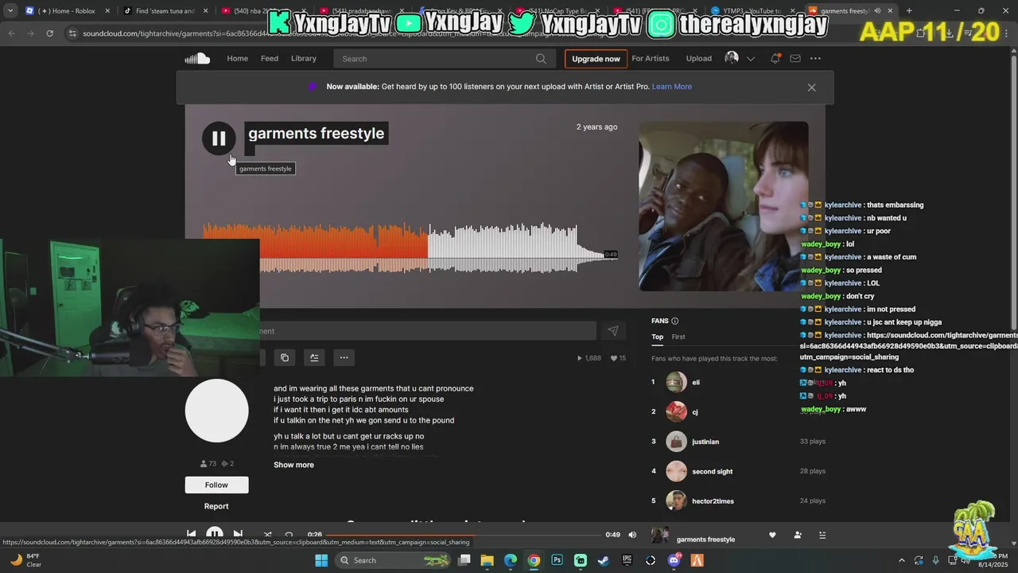Toggle shuffle in the player bar
The image size is (1018, 573).
(x=267, y=535)
